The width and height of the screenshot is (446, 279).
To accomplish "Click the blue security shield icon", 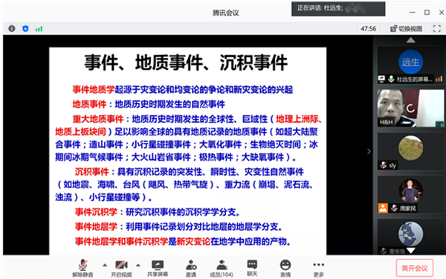I will [25, 28].
